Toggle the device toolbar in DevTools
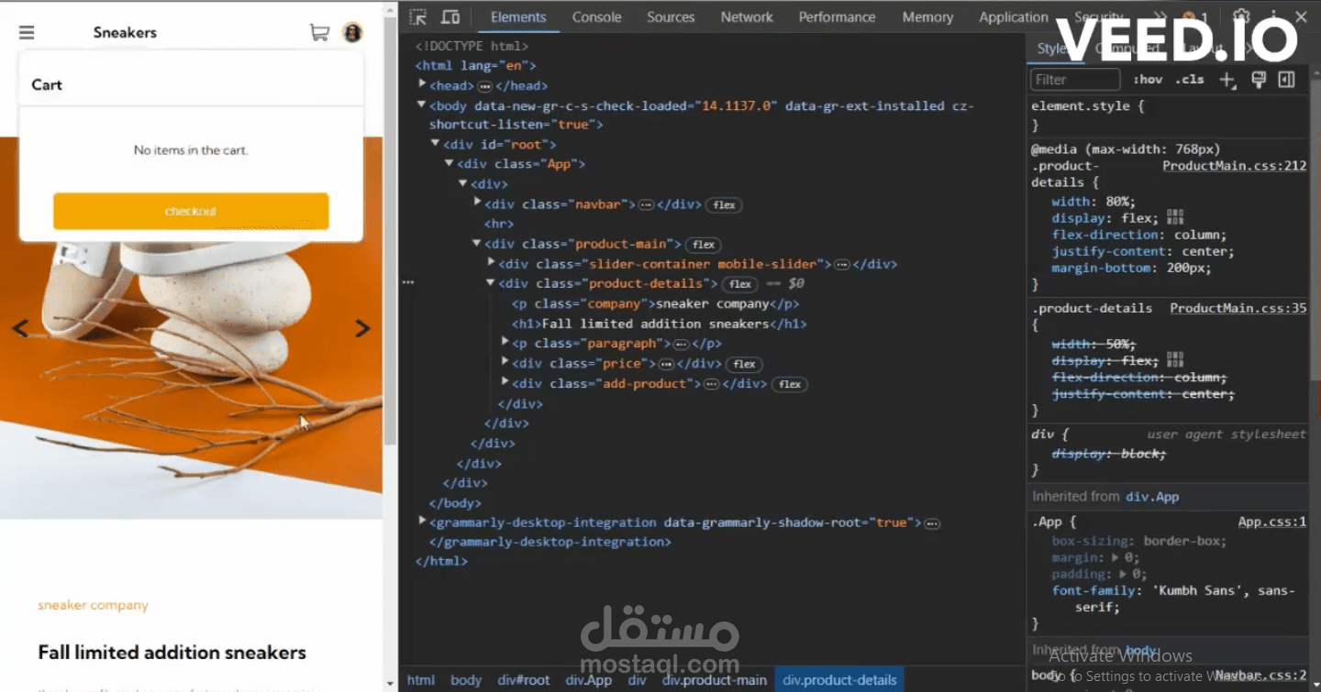This screenshot has width=1321, height=692. coord(450,16)
